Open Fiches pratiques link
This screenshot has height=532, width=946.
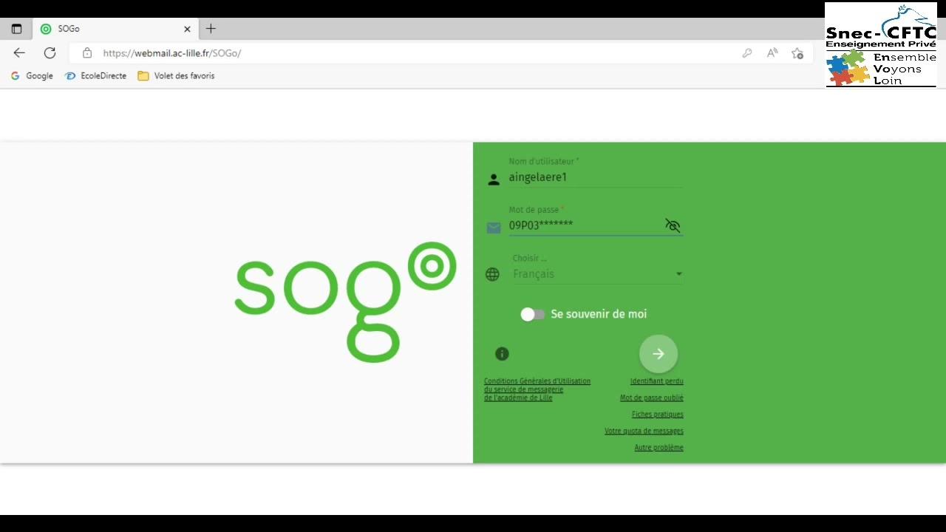(x=657, y=415)
